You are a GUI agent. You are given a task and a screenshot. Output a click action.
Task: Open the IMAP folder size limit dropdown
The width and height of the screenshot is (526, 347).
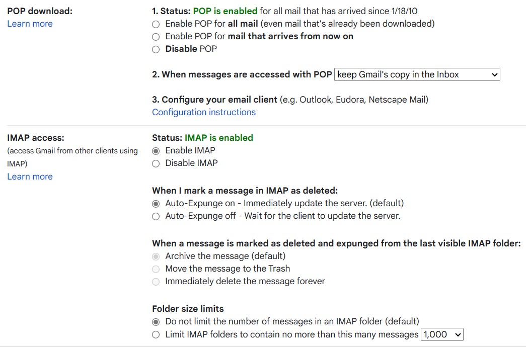(441, 334)
